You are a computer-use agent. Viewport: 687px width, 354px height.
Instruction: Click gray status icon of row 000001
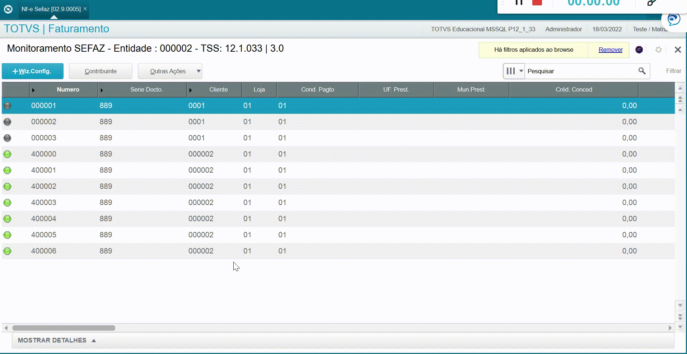[x=7, y=106]
